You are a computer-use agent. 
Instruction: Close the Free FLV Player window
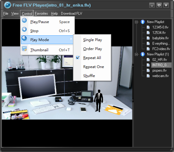166,5
